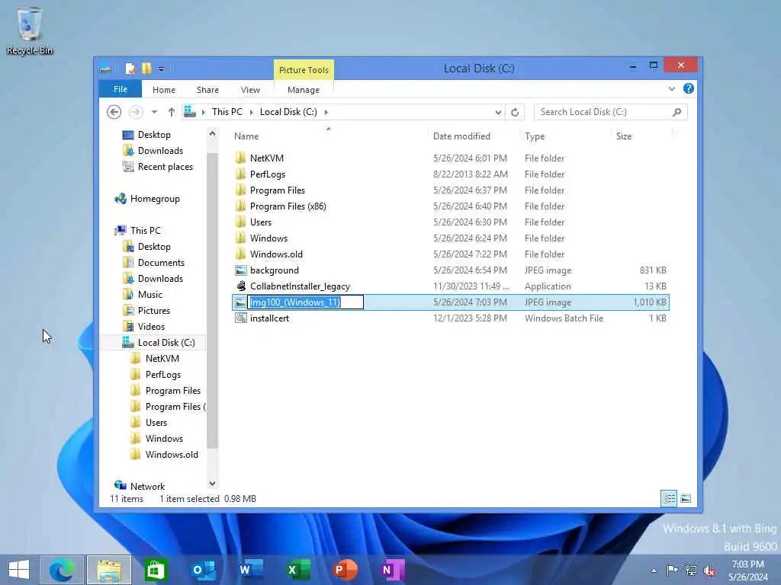Click the search magnifier icon
The height and width of the screenshot is (585, 781).
tap(677, 112)
